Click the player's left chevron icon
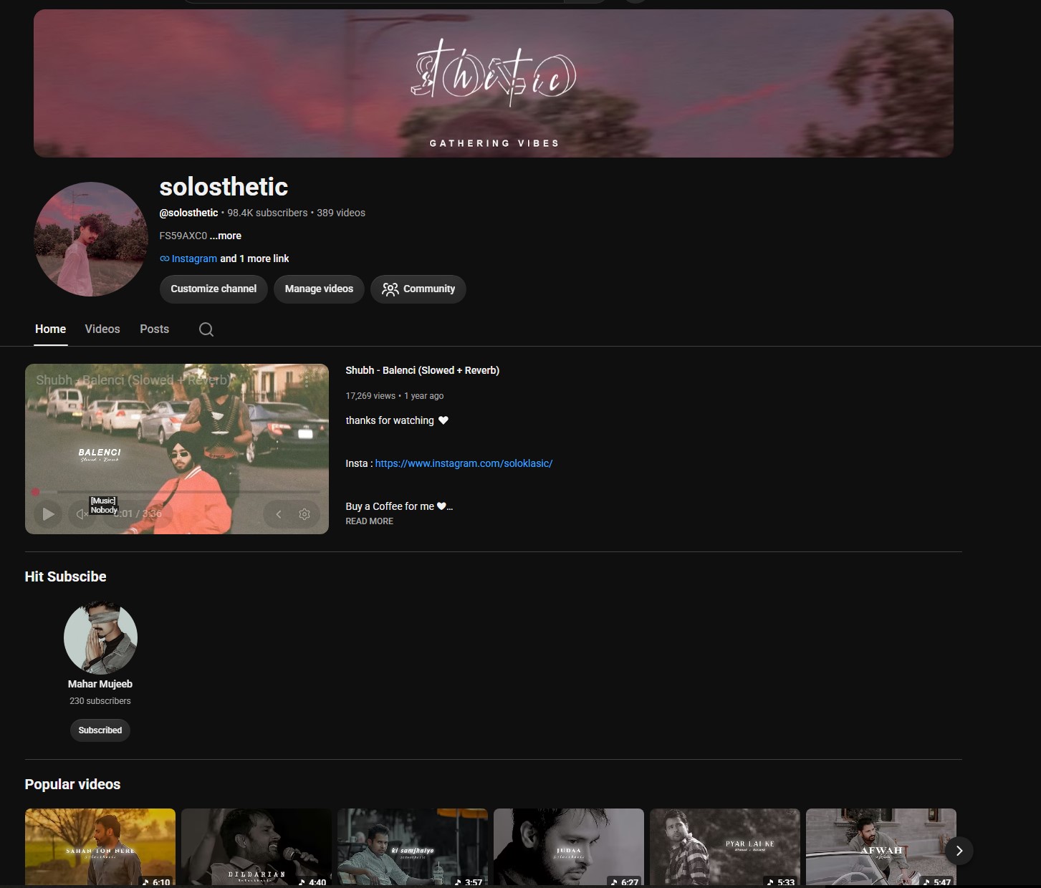The width and height of the screenshot is (1041, 888). pyautogui.click(x=279, y=514)
